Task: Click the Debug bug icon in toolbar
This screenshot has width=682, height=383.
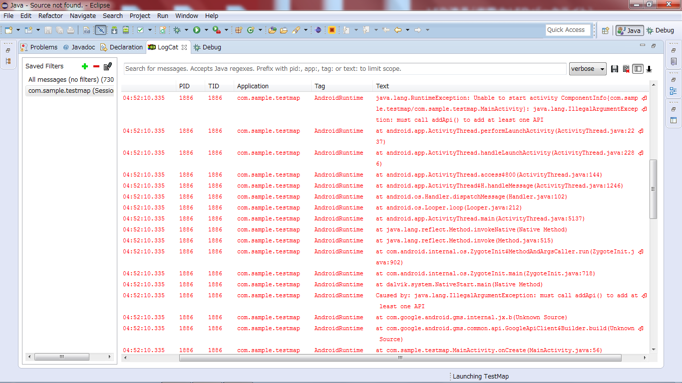Action: pos(177,30)
